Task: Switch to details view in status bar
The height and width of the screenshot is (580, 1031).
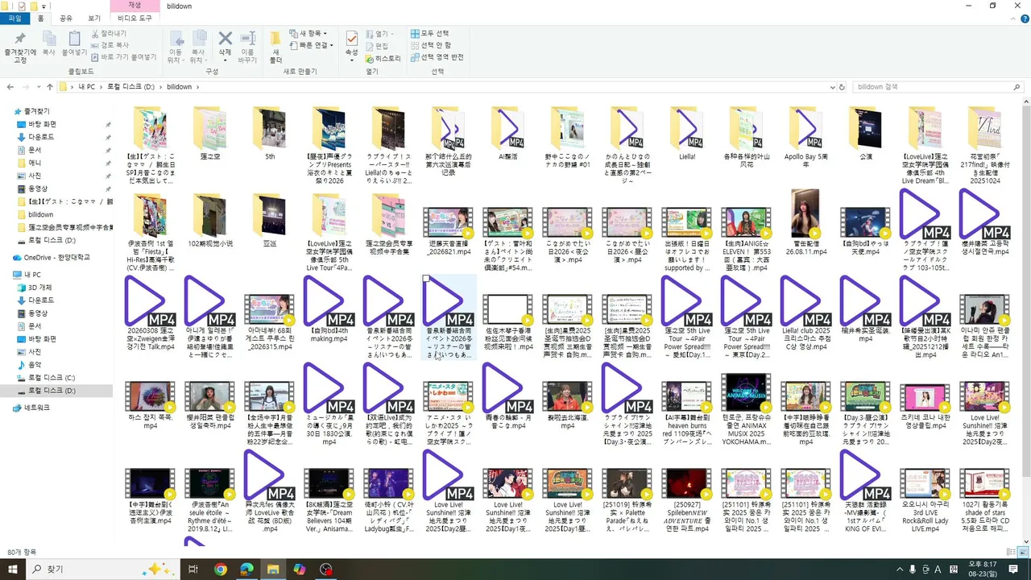Action: [x=1012, y=552]
